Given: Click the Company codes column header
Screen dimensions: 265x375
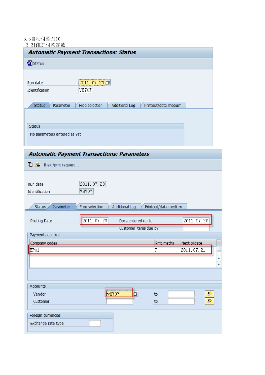Looking at the screenshot, I should point(92,243).
